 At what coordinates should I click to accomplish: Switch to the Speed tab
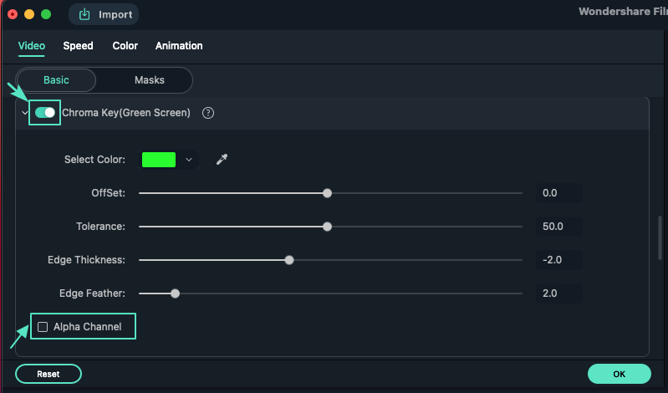click(78, 46)
